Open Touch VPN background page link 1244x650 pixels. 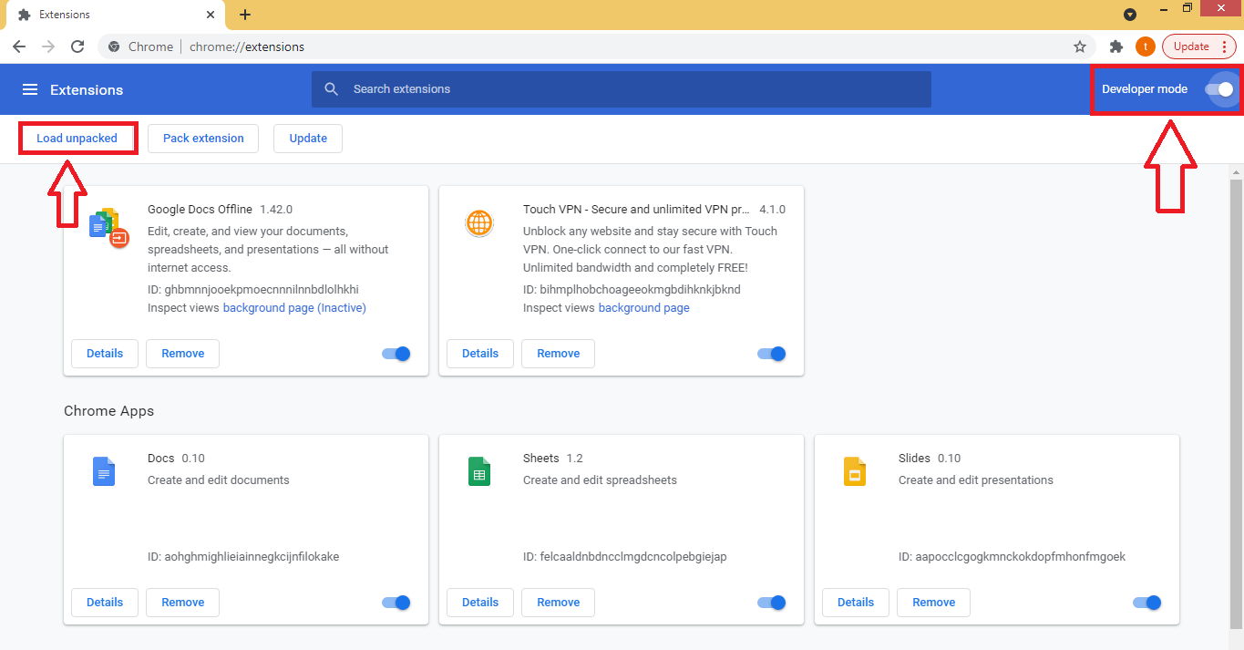pyautogui.click(x=644, y=308)
